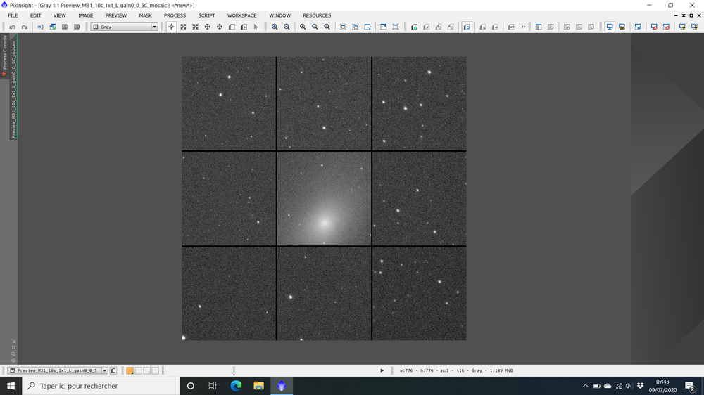Viewport: 704px width, 395px height.
Task: Open the PROCESS menu
Action: coord(175,15)
